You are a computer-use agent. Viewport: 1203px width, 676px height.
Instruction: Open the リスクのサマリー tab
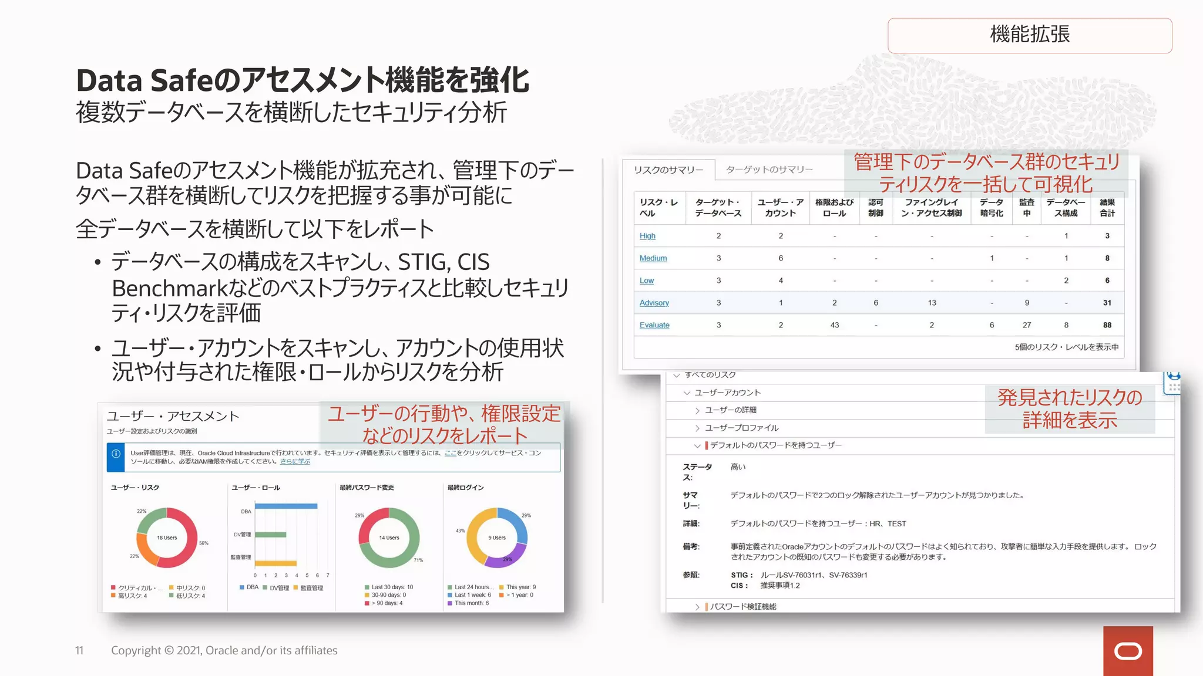point(668,170)
